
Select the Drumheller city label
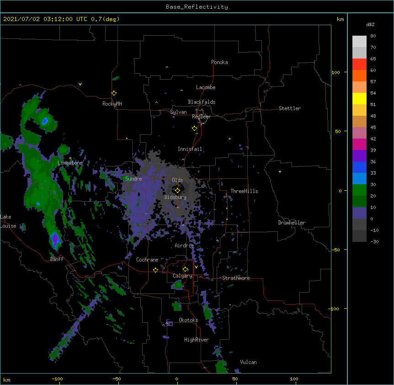292,223
